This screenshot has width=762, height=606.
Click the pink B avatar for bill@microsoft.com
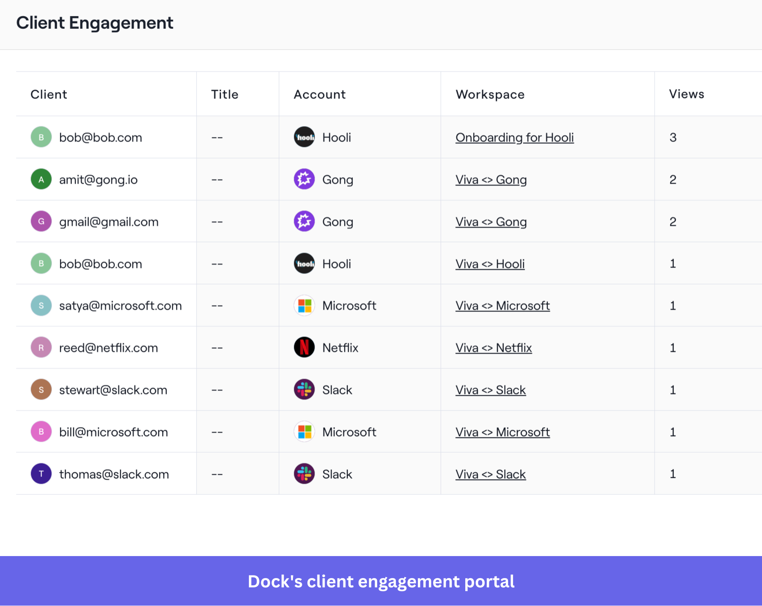coord(41,432)
